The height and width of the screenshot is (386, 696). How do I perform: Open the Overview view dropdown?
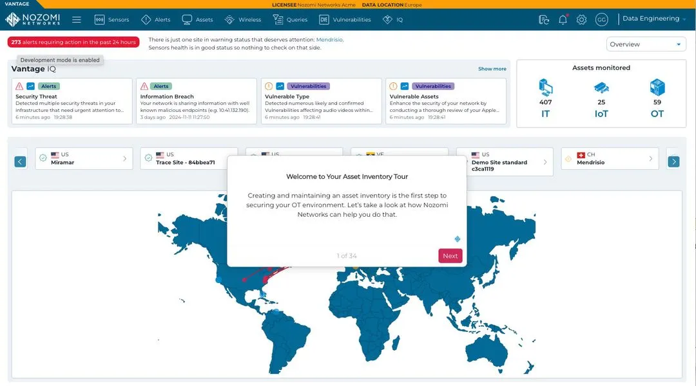(x=646, y=44)
